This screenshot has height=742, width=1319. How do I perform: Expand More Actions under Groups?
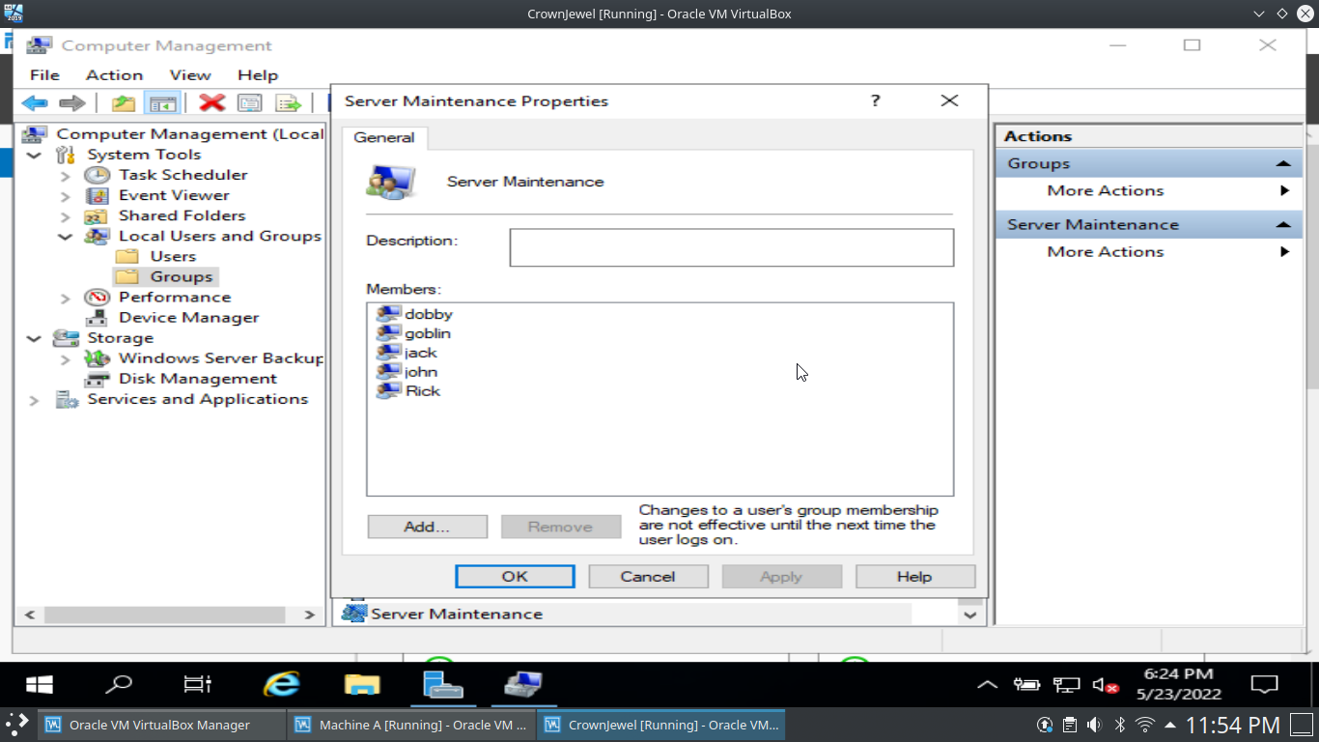pos(1105,191)
